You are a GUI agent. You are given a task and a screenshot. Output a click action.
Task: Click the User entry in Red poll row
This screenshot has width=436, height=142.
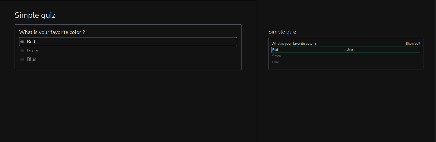(350, 50)
